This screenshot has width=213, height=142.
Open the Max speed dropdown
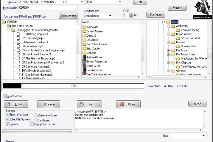coord(120,2)
